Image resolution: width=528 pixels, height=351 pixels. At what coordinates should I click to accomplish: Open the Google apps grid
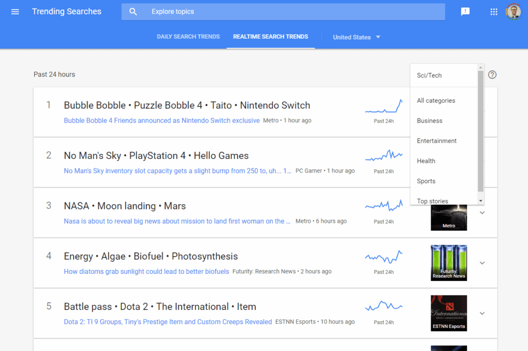point(493,12)
